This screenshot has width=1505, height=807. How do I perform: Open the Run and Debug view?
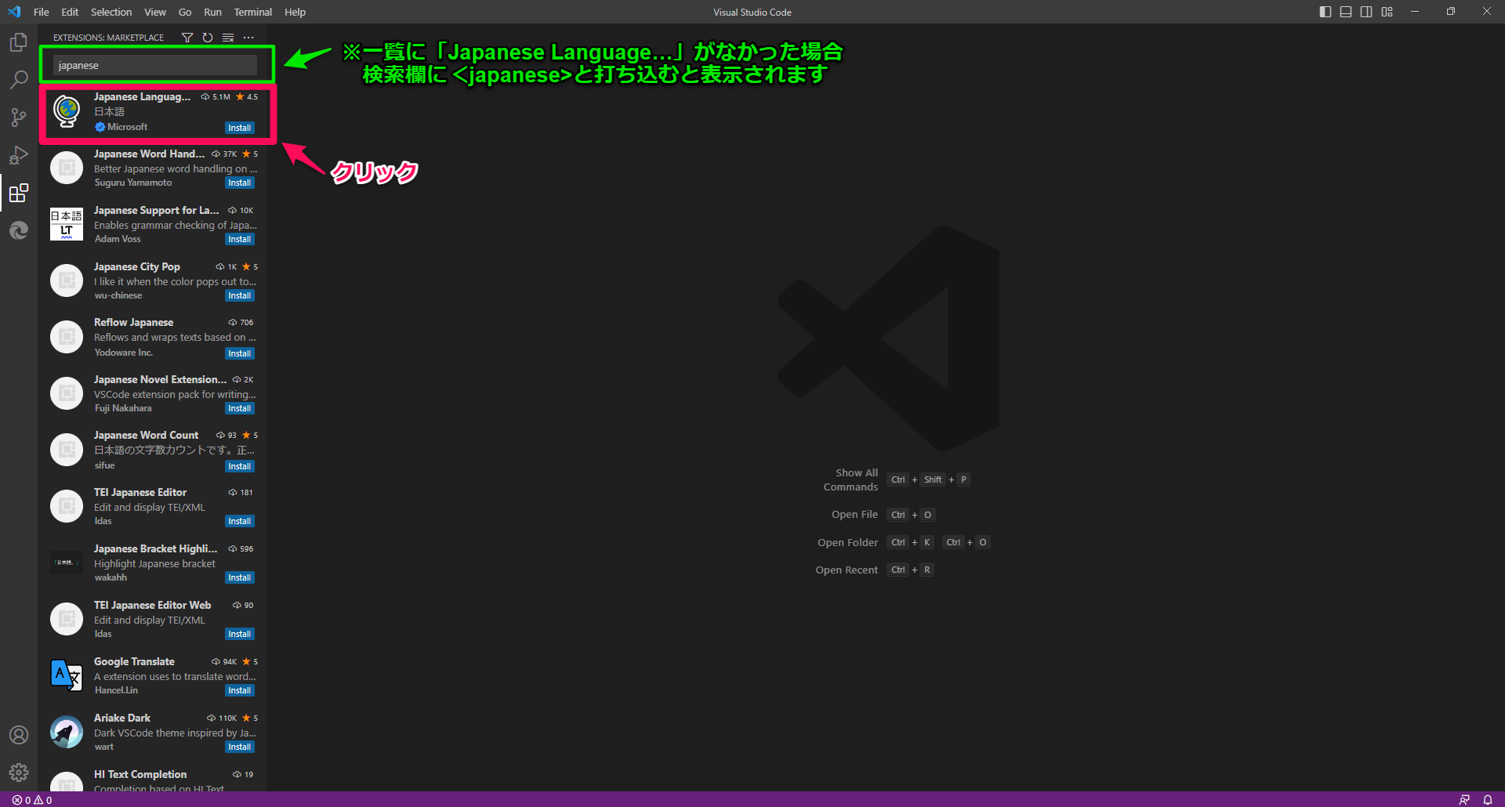(x=19, y=155)
